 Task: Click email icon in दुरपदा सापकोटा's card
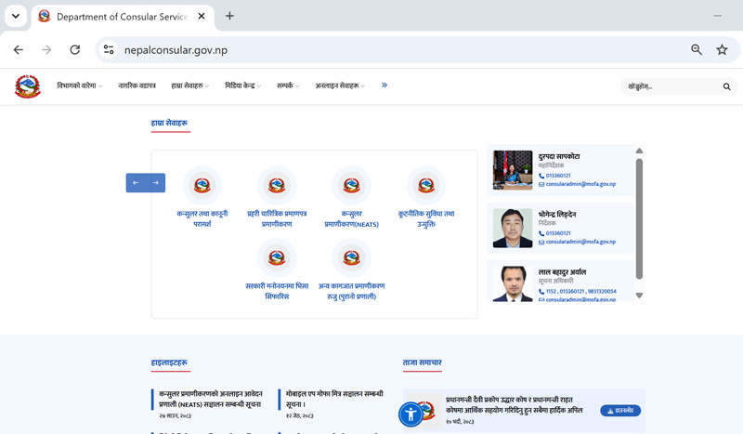pyautogui.click(x=541, y=184)
